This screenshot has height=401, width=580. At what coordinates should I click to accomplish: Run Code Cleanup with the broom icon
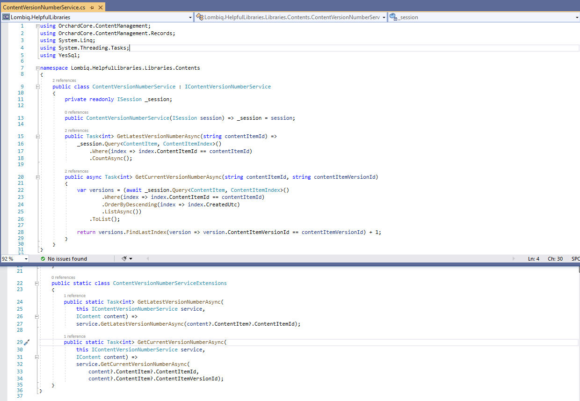pyautogui.click(x=124, y=259)
